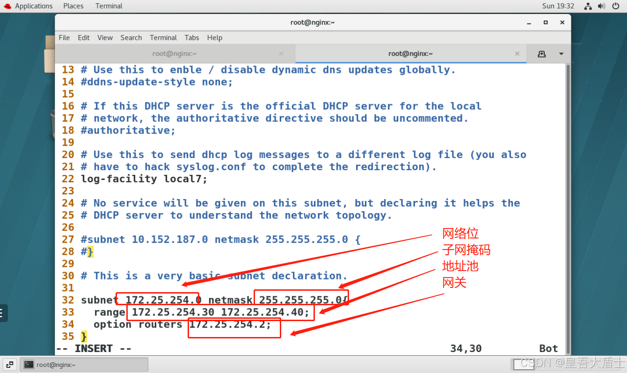Close the terminal window

point(561,22)
